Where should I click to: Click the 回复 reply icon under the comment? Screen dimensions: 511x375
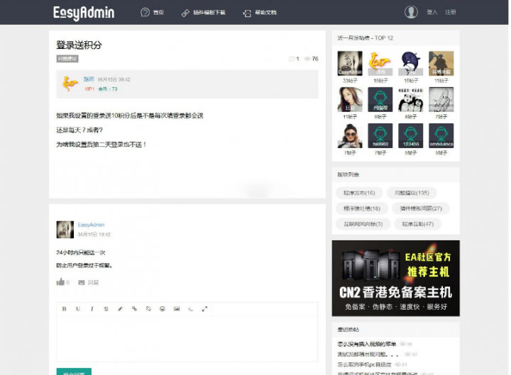click(x=82, y=283)
